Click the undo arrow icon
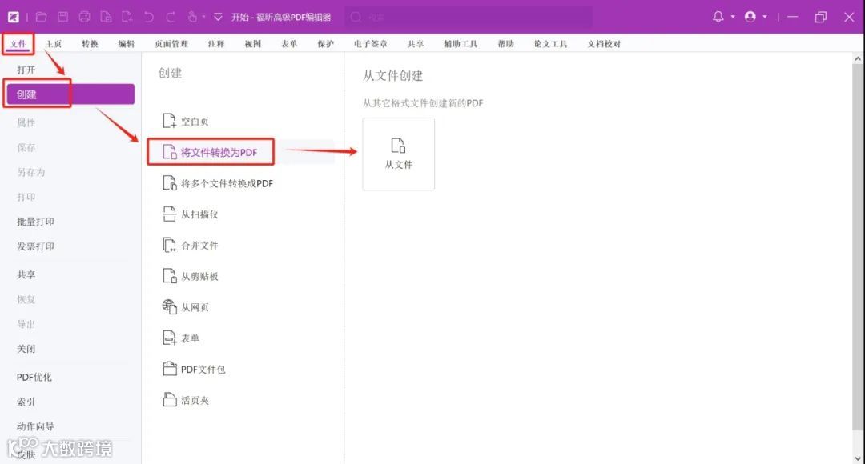Image resolution: width=865 pixels, height=464 pixels. [x=149, y=17]
